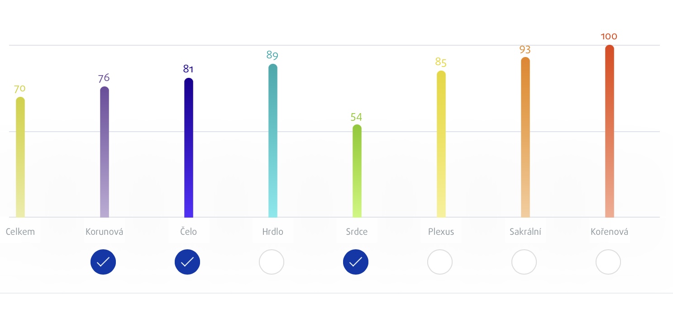Viewport: 673px width, 309px height.
Task: Uncheck the Srdce checkmark circle
Action: [x=356, y=262]
